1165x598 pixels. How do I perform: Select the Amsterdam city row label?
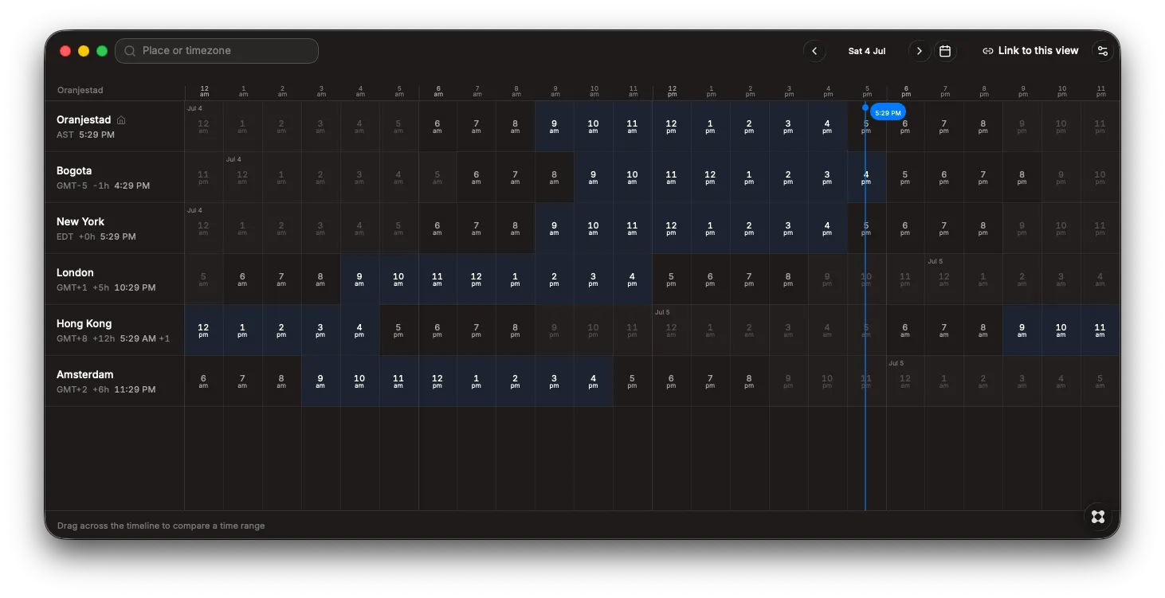click(85, 375)
